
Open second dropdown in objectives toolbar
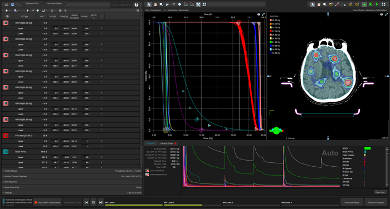click(x=16, y=11)
